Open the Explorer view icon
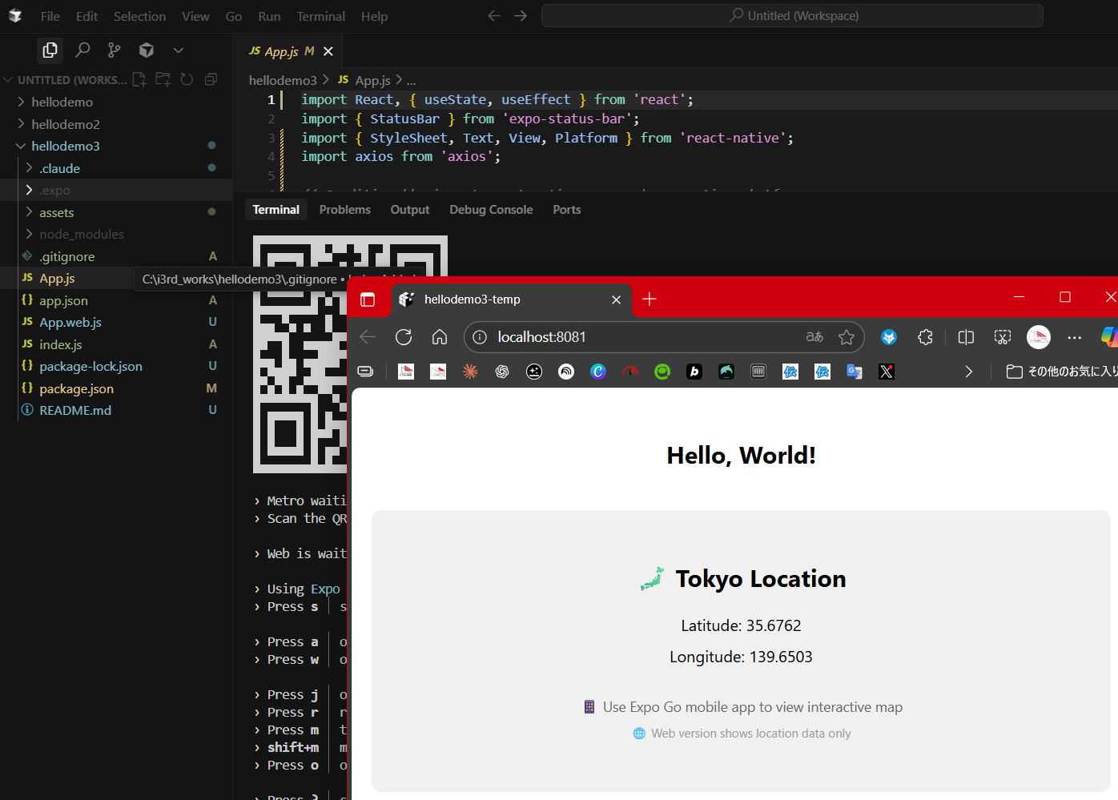The image size is (1118, 800). [x=50, y=50]
